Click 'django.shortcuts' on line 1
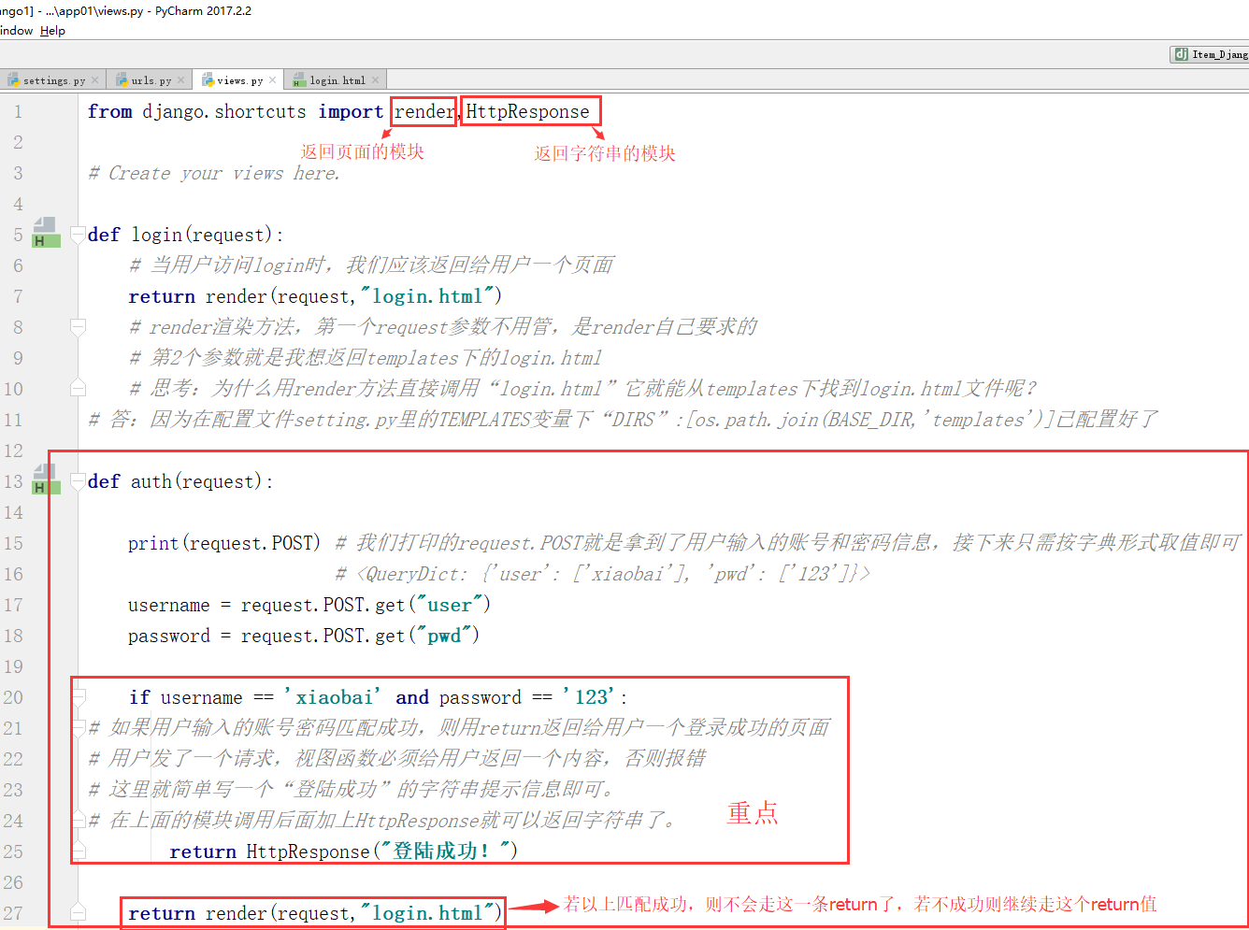The width and height of the screenshot is (1249, 930). (224, 111)
